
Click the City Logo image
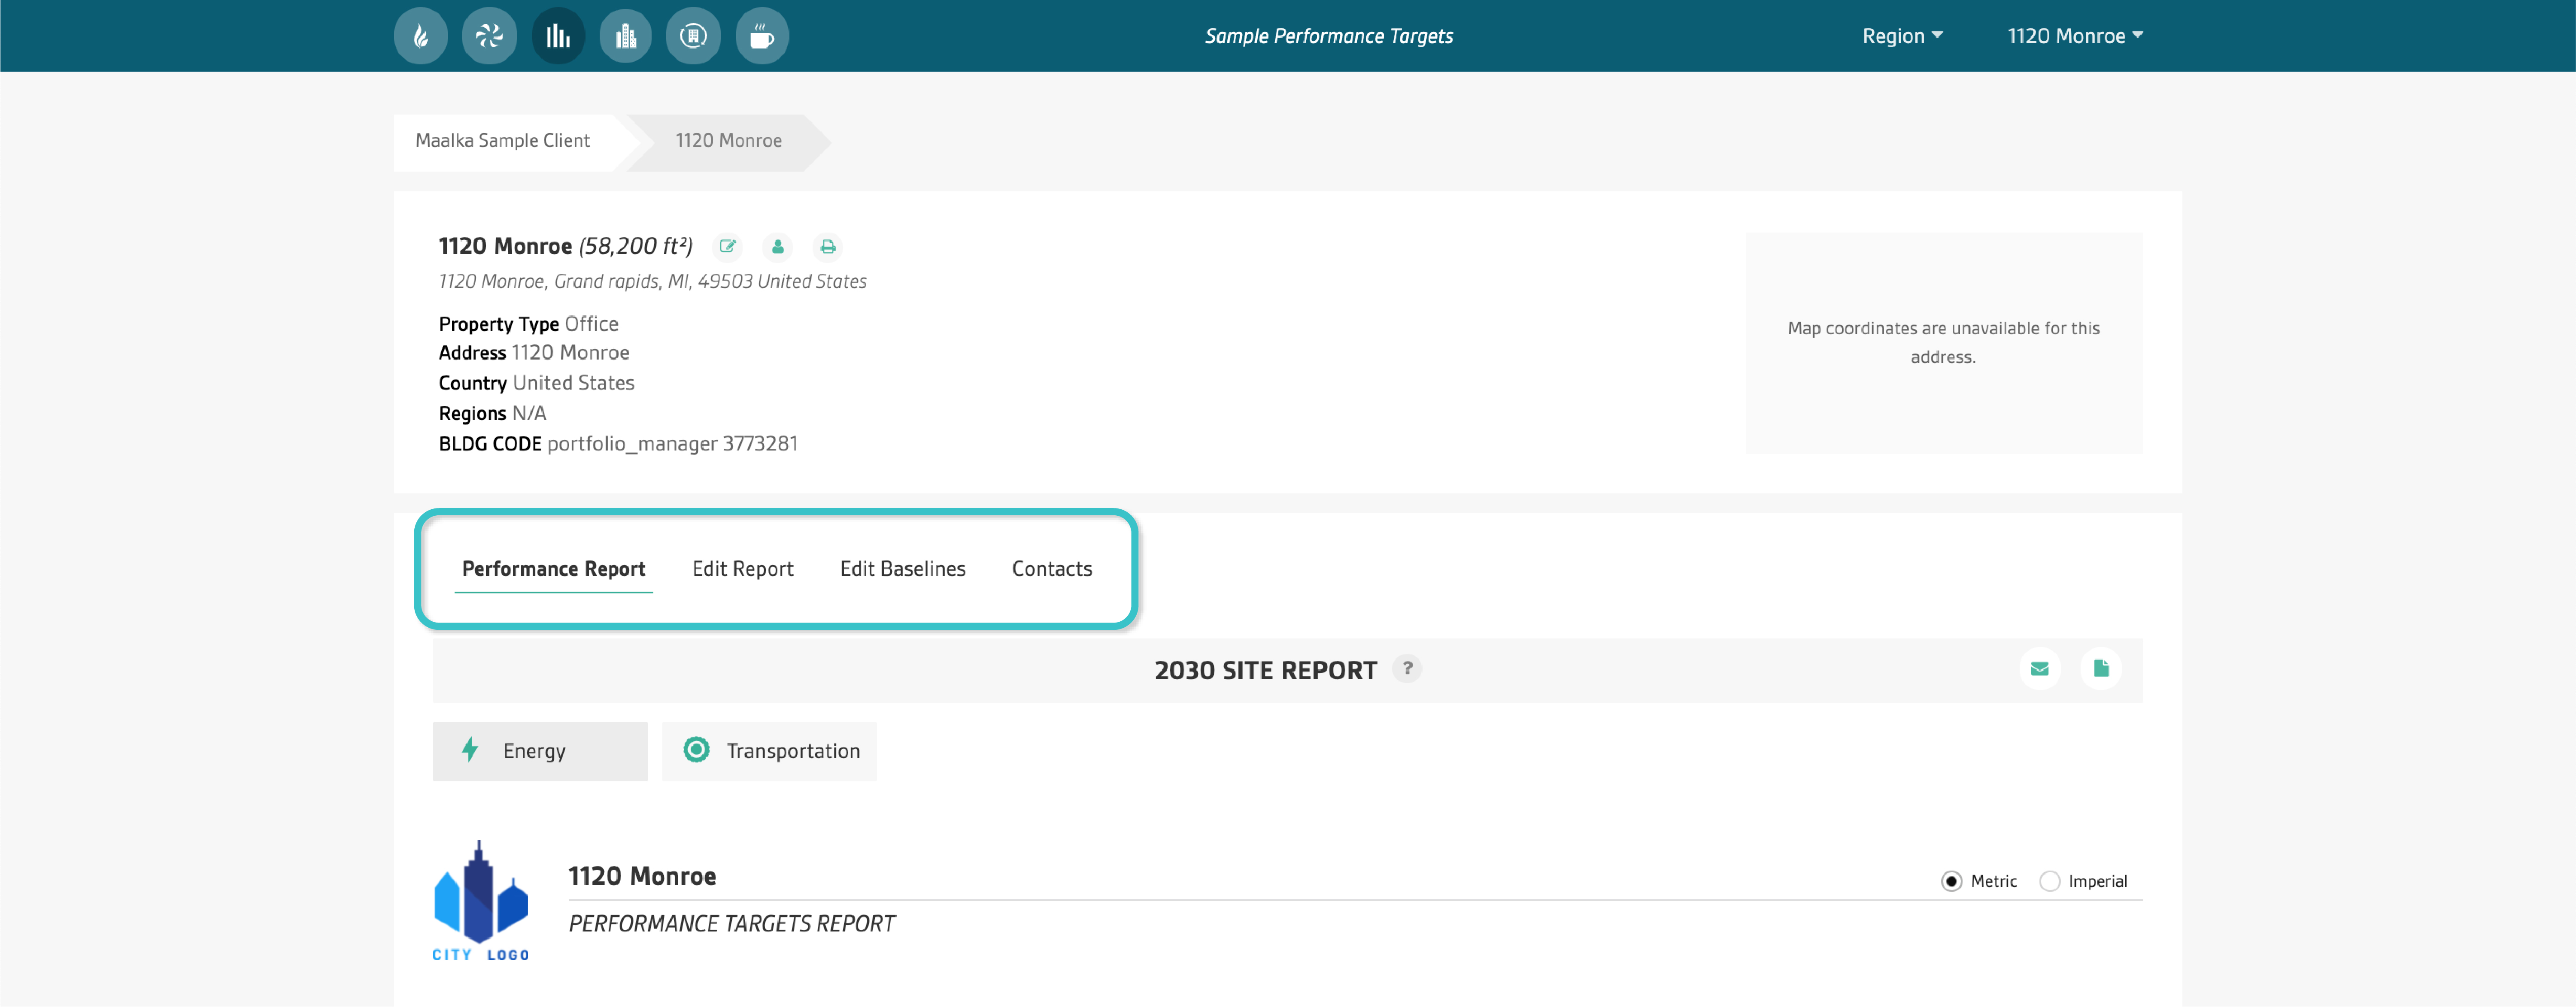point(481,902)
